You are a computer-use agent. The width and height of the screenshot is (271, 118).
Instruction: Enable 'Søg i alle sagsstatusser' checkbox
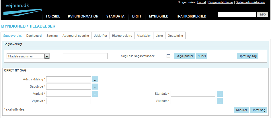coord(168,56)
